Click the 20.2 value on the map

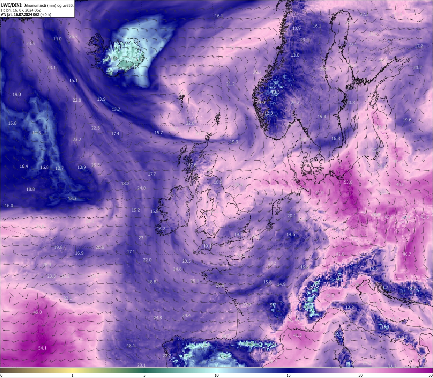417,67
